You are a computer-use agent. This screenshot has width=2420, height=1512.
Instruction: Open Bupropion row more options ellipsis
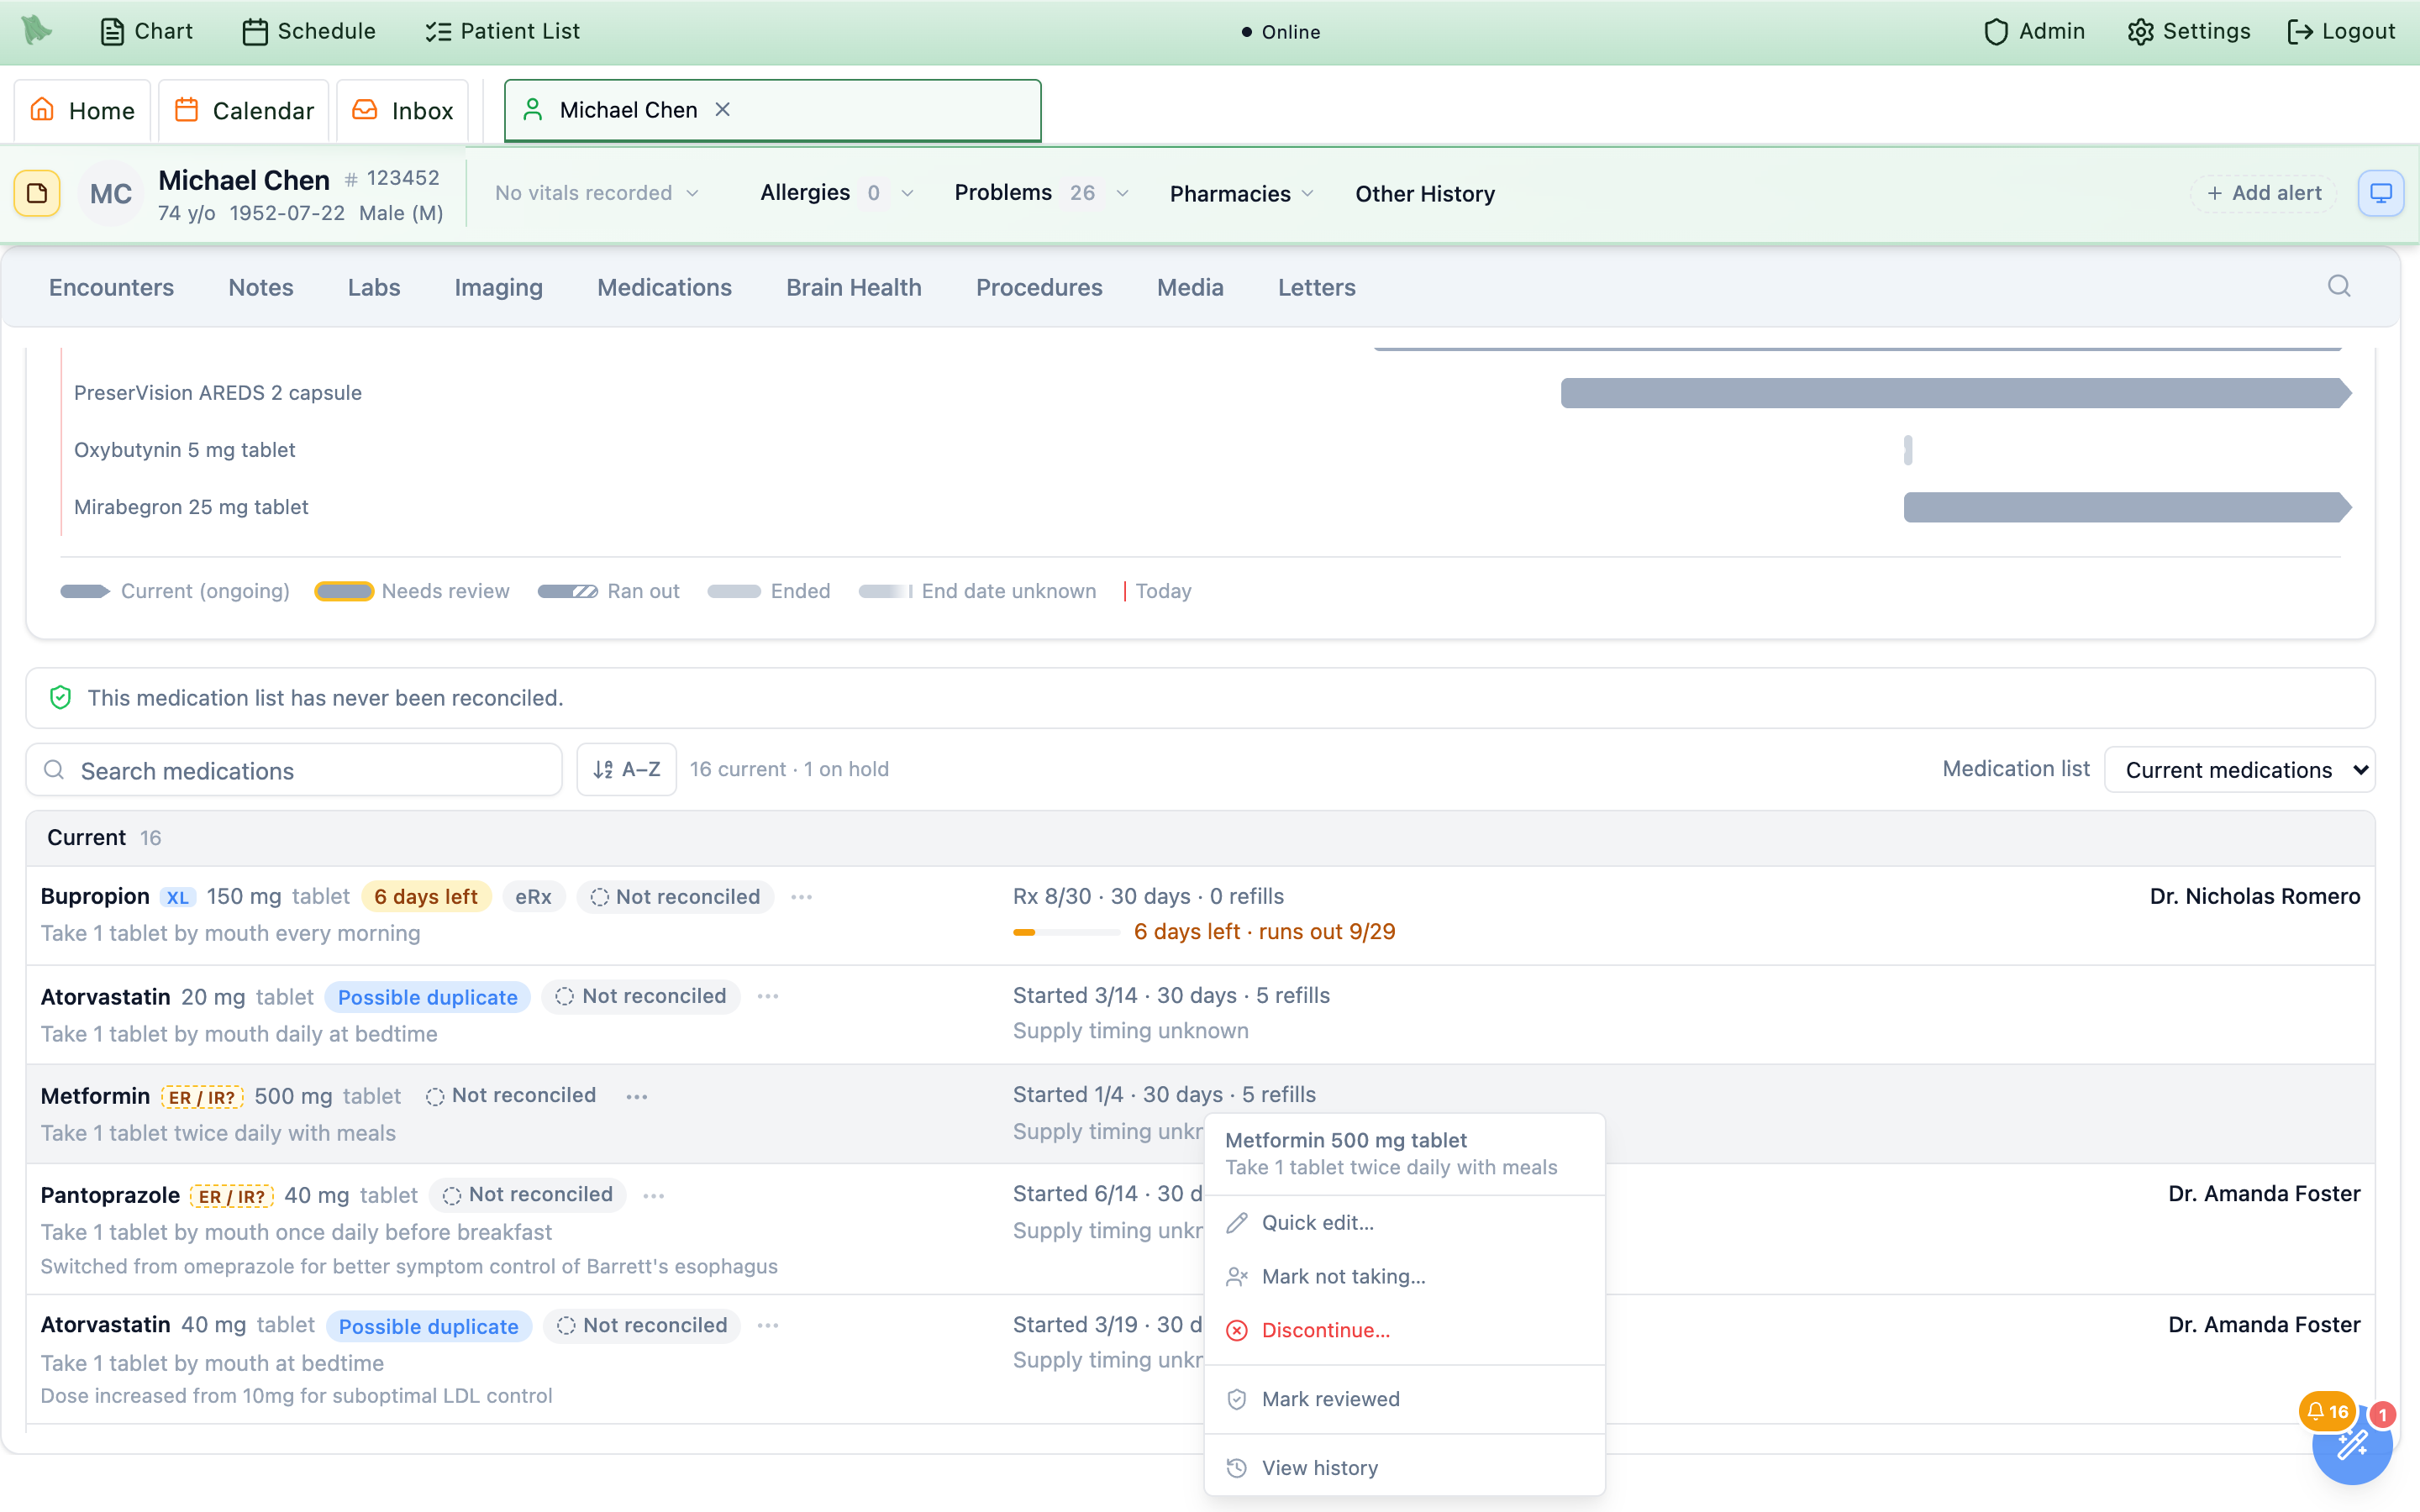tap(801, 897)
